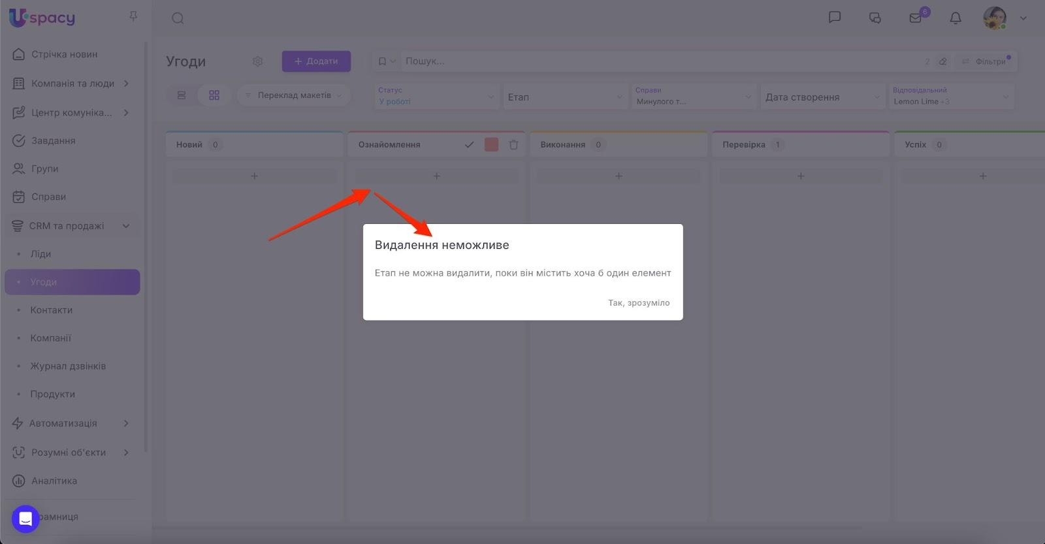This screenshot has height=544, width=1045.
Task: Click the Додати button
Action: click(316, 61)
